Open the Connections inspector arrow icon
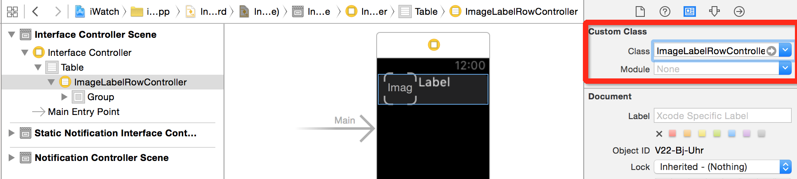The width and height of the screenshot is (797, 179). pyautogui.click(x=739, y=11)
